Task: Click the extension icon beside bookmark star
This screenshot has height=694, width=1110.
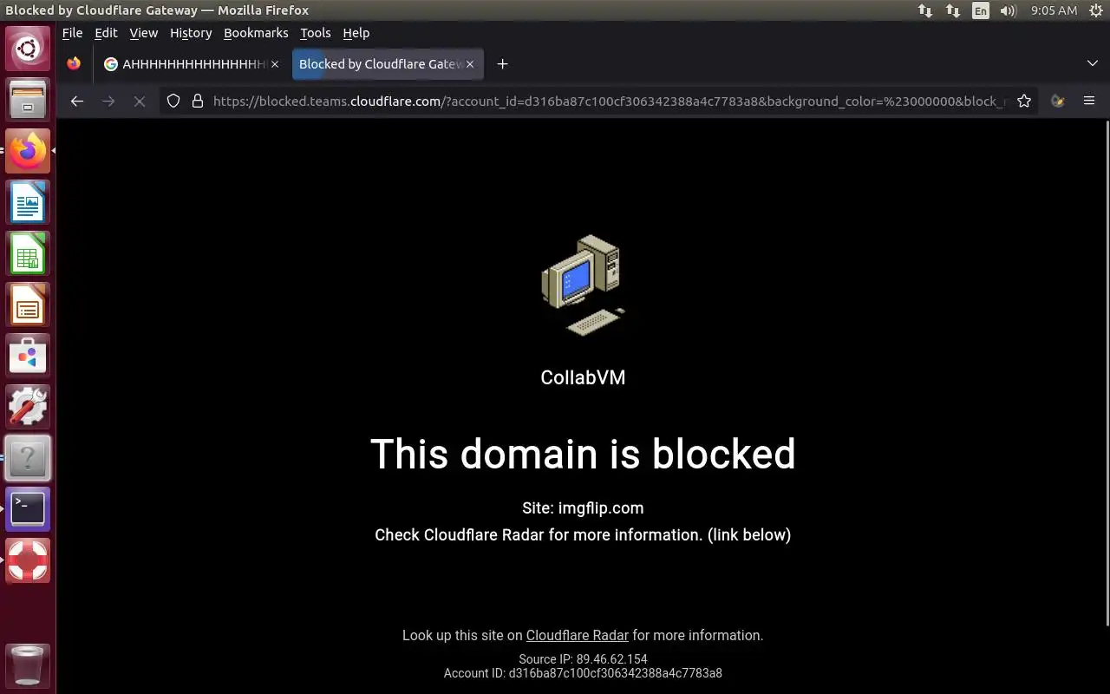Action: [x=1057, y=101]
